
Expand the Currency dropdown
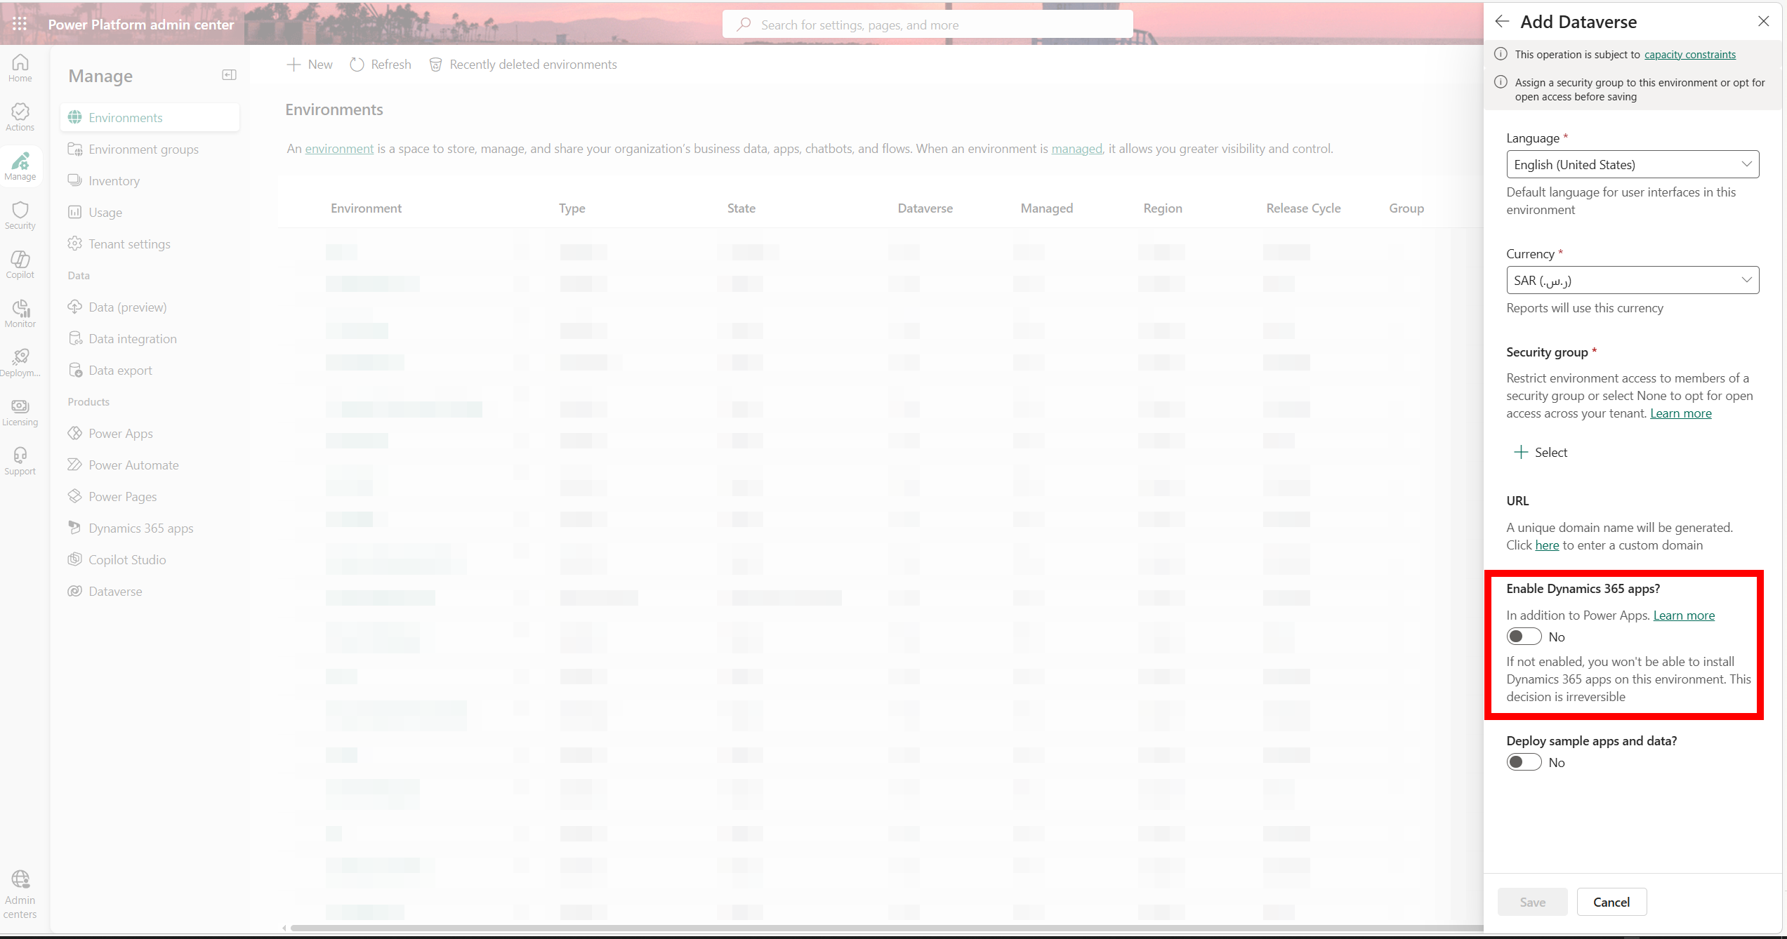pyautogui.click(x=1633, y=280)
